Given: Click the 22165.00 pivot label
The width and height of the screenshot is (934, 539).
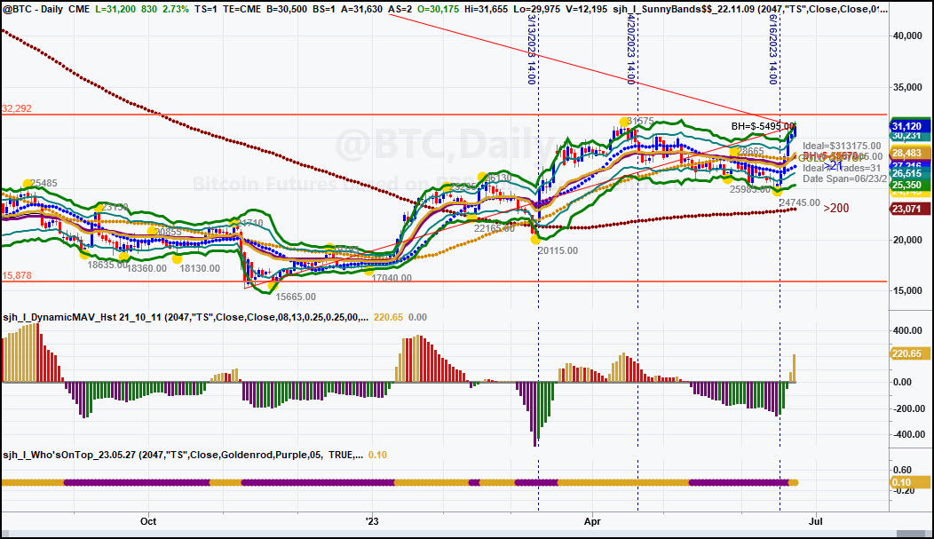Looking at the screenshot, I should [495, 228].
